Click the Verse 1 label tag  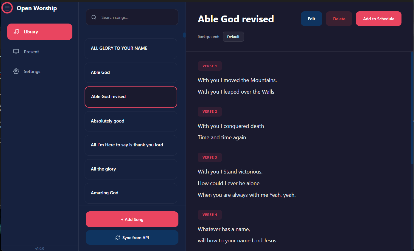[210, 66]
